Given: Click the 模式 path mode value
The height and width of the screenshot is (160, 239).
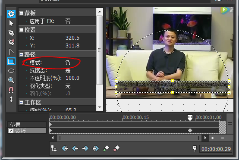Looking at the screenshot, I should [x=68, y=63].
